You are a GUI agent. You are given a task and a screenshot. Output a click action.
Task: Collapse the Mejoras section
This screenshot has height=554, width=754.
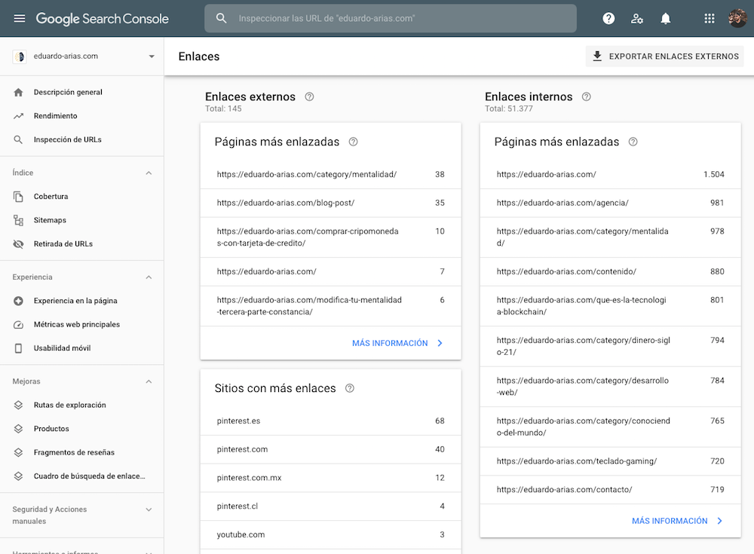149,381
